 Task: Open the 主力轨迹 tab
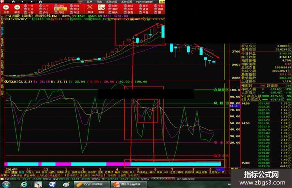[x=42, y=175]
